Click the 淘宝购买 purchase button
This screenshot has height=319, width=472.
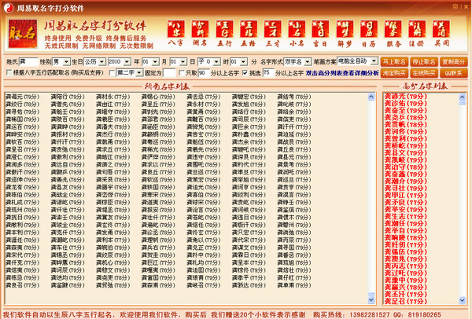pyautogui.click(x=396, y=72)
